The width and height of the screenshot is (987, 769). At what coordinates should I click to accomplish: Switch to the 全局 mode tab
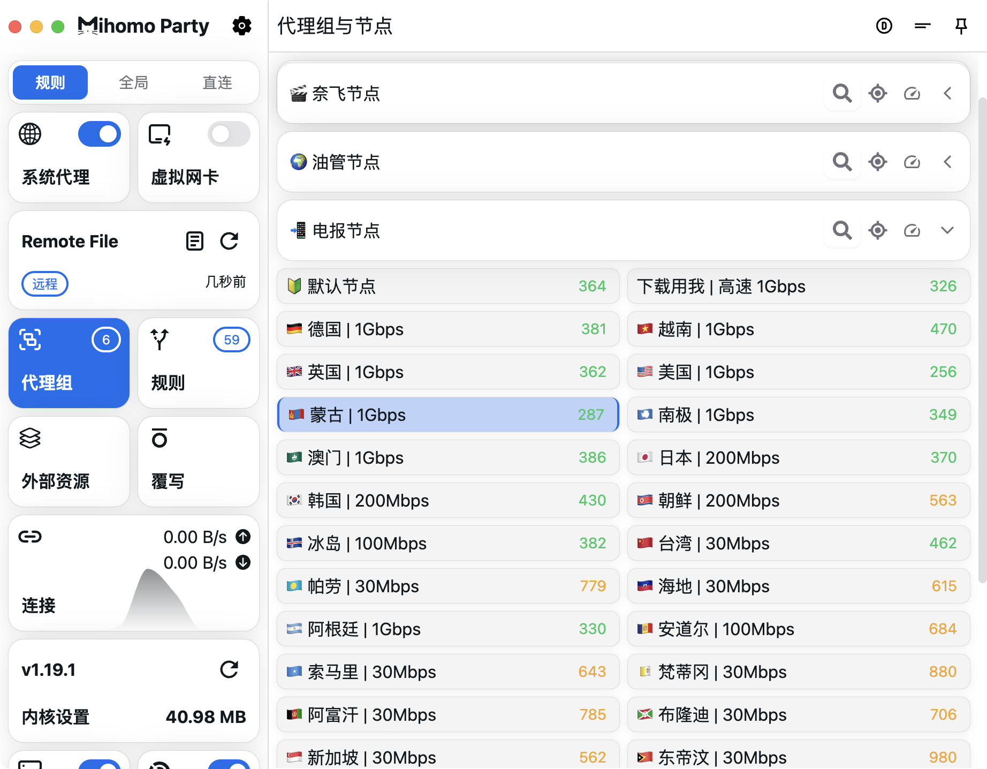click(134, 82)
